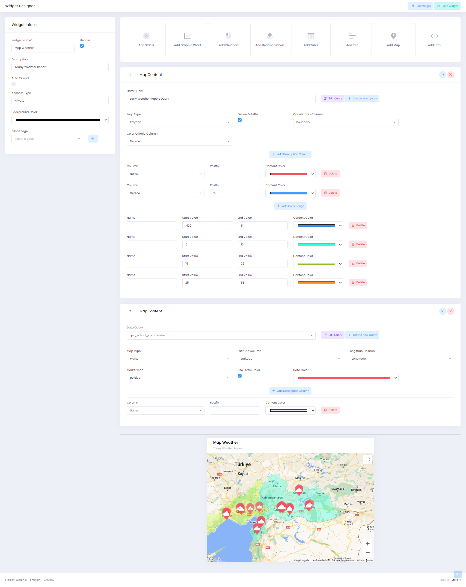
Task: Open the Yardım footer link
Action: pos(49,580)
